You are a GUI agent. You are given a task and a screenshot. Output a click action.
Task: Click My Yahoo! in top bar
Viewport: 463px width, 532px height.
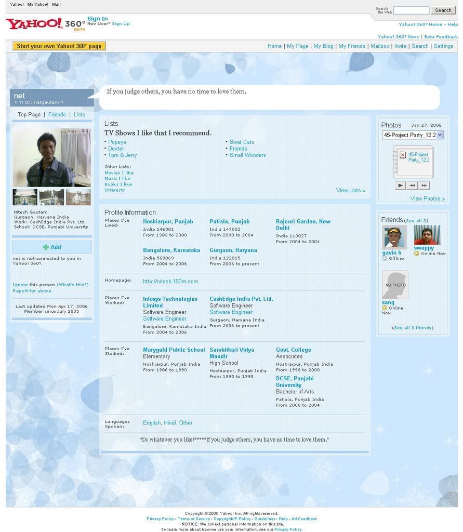point(38,4)
